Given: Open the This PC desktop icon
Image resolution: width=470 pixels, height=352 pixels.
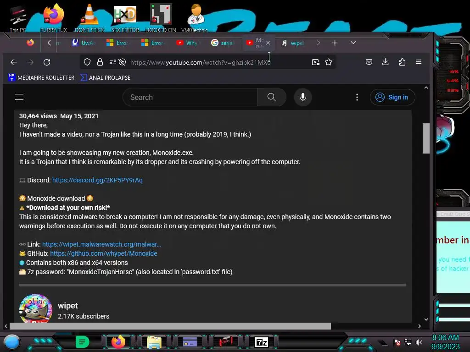Looking at the screenshot, I should [x=18, y=18].
